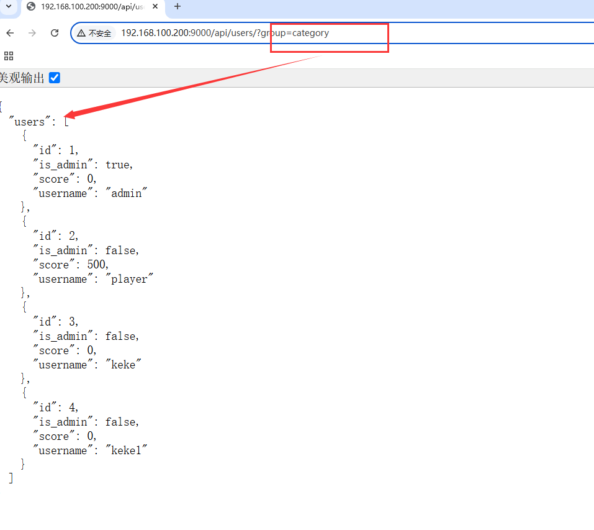Click the "score": 500 line

pos(71,264)
